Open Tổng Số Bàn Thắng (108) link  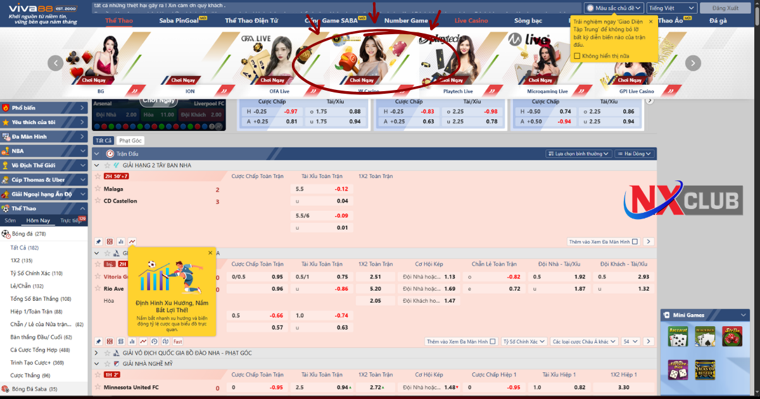click(41, 298)
